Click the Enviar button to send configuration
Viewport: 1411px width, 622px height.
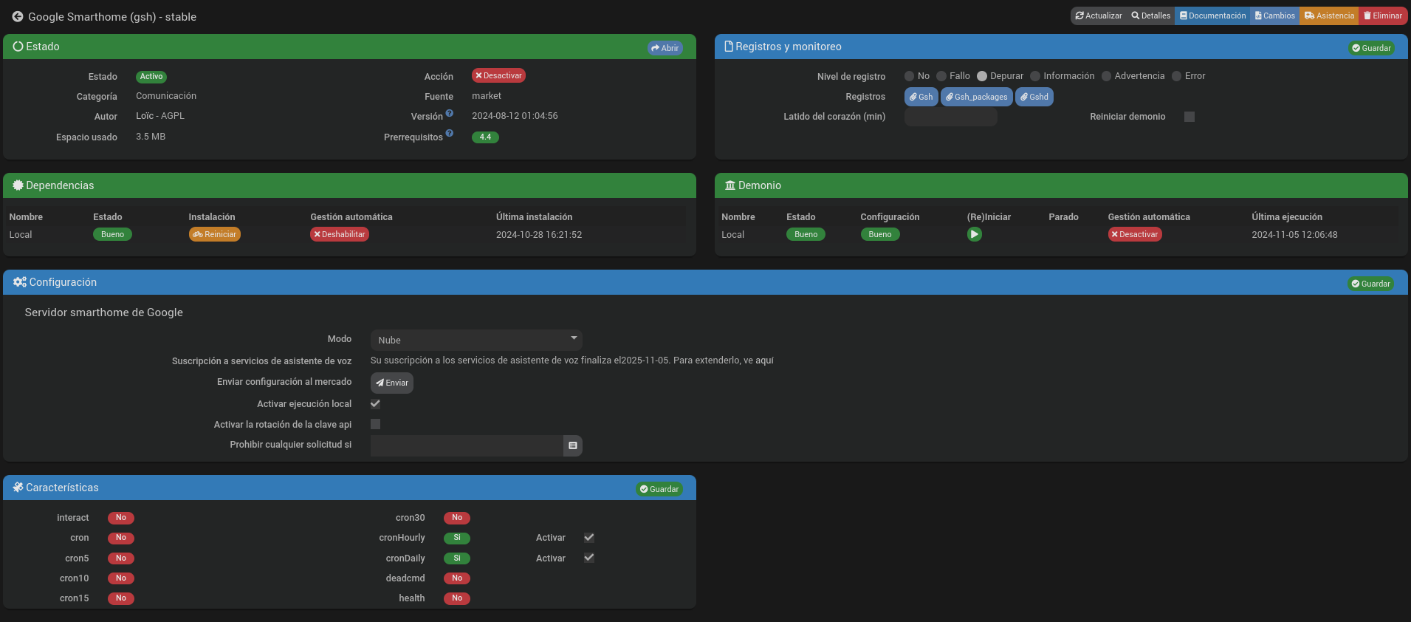coord(392,383)
